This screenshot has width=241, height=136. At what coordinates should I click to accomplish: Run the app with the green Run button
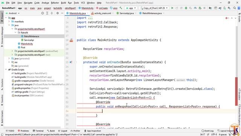(172, 8)
